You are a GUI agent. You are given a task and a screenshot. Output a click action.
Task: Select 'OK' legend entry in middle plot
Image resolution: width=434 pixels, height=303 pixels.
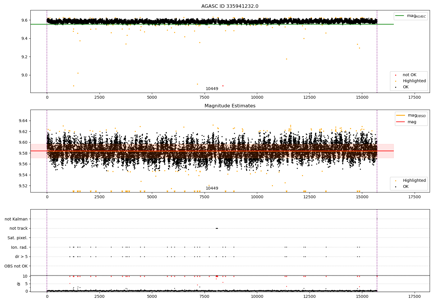405,187
